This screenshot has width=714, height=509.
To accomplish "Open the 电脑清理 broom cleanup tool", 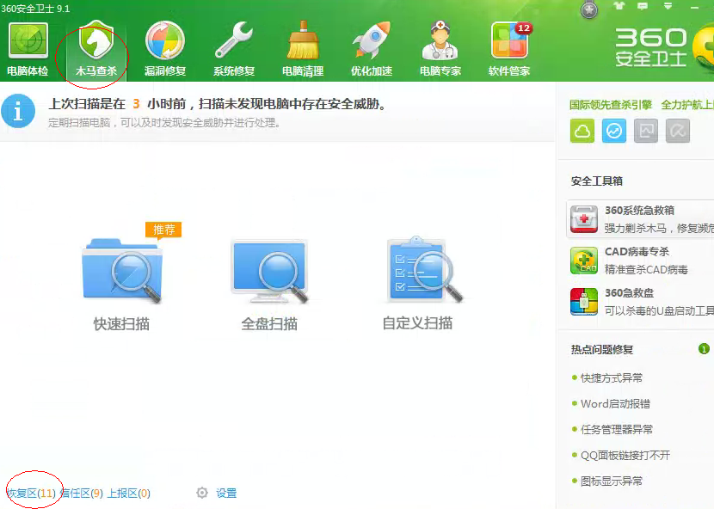I will tap(303, 50).
